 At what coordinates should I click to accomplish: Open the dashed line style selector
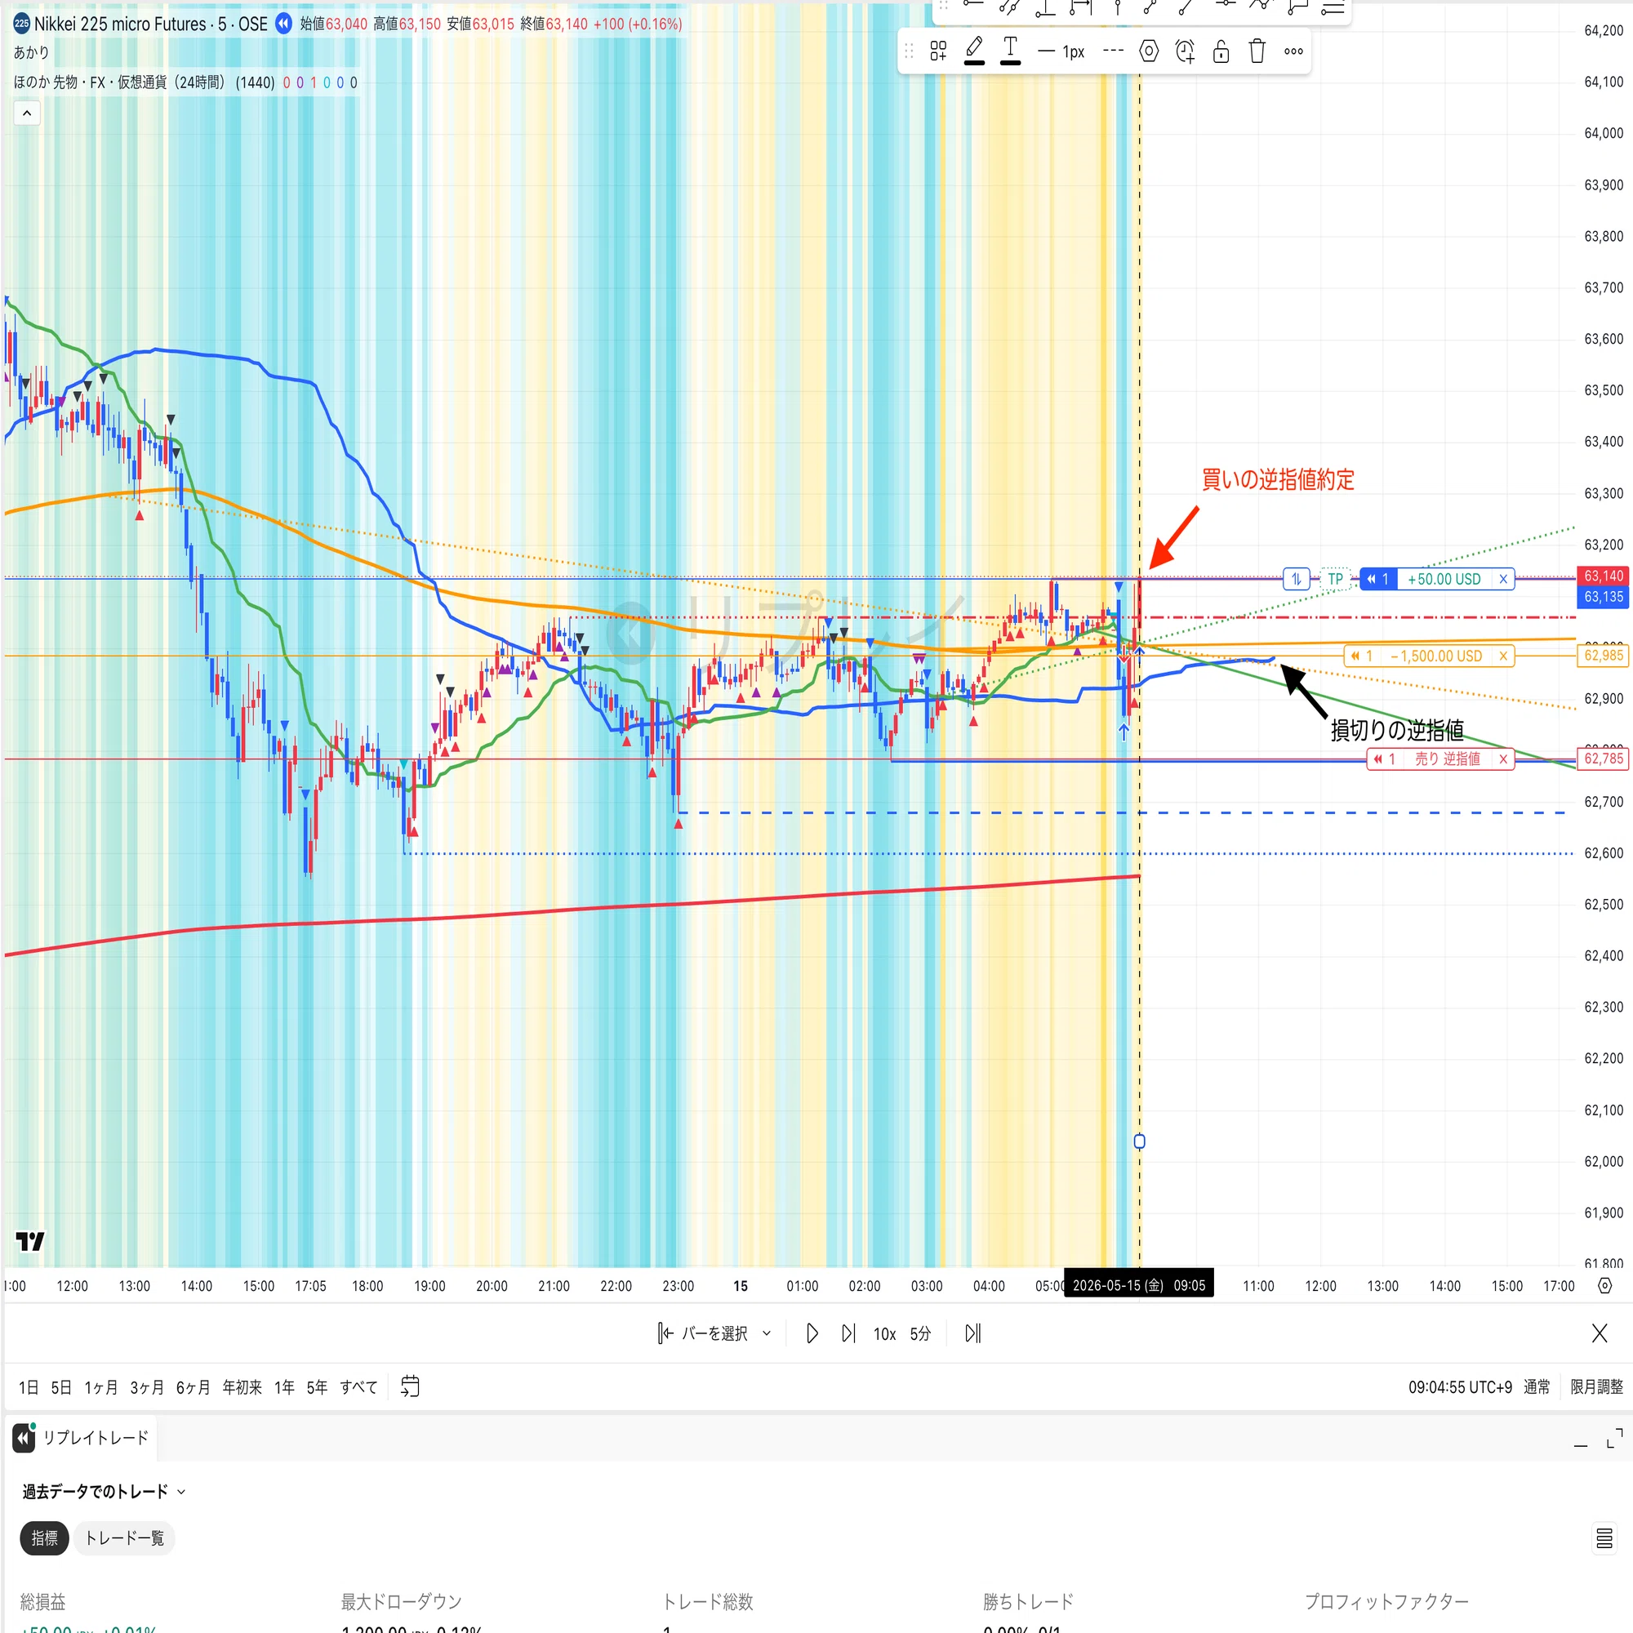point(1113,51)
